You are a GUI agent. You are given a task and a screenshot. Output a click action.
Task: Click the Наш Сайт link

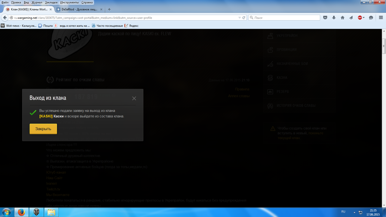(x=54, y=178)
